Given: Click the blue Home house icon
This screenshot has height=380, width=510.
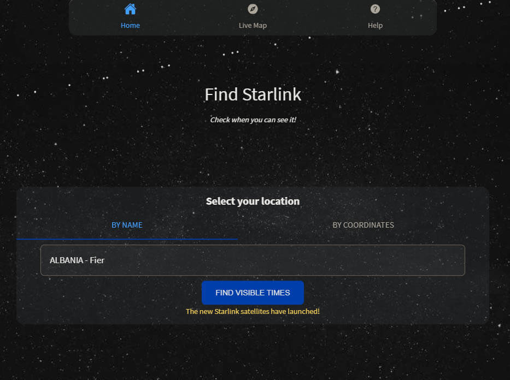Looking at the screenshot, I should [130, 9].
